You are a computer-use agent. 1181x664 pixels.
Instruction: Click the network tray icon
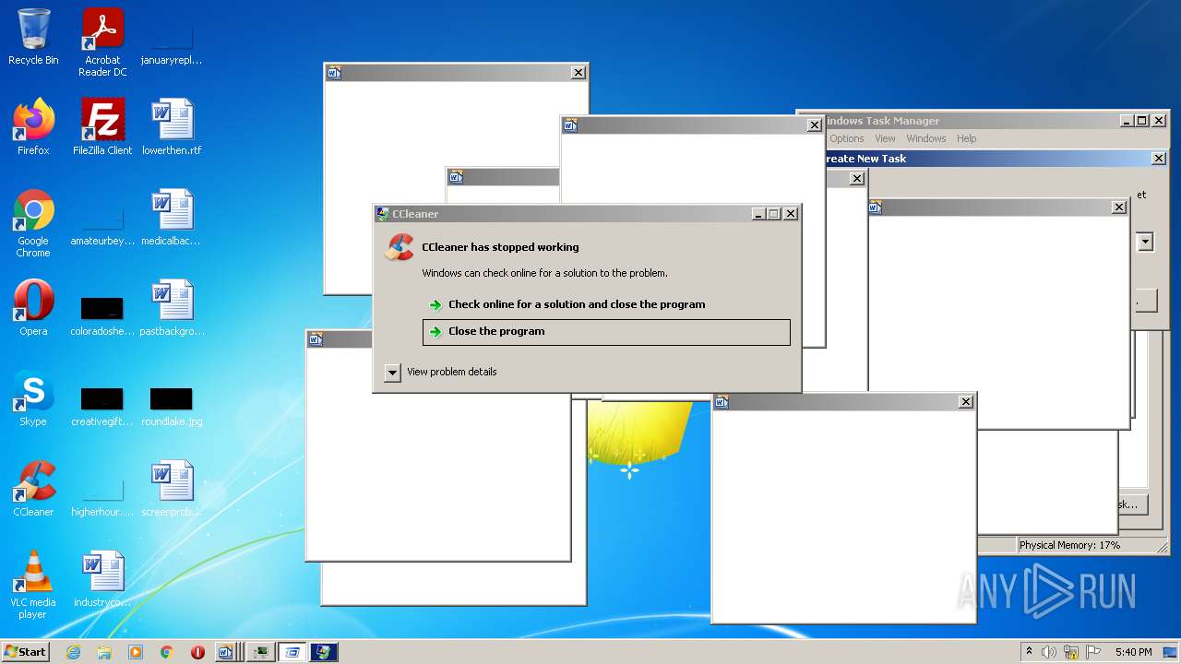[x=1071, y=652]
